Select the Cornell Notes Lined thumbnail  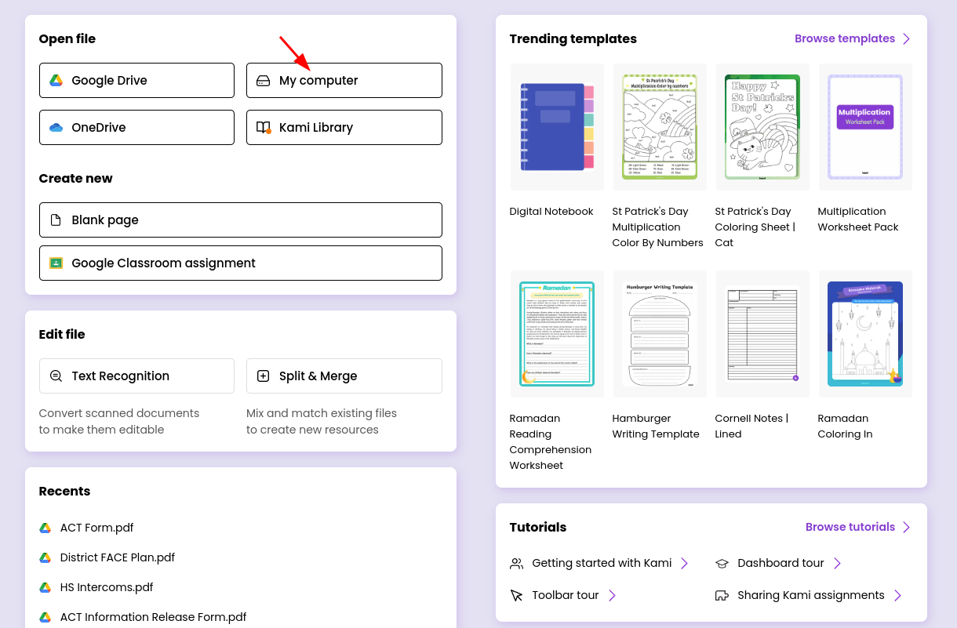(762, 334)
